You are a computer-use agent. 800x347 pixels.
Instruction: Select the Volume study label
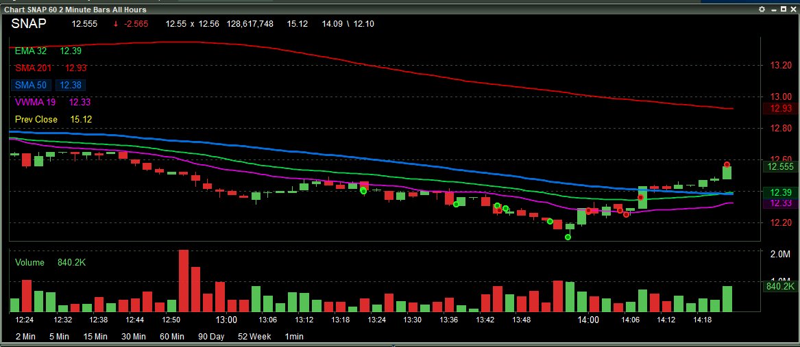(x=29, y=262)
